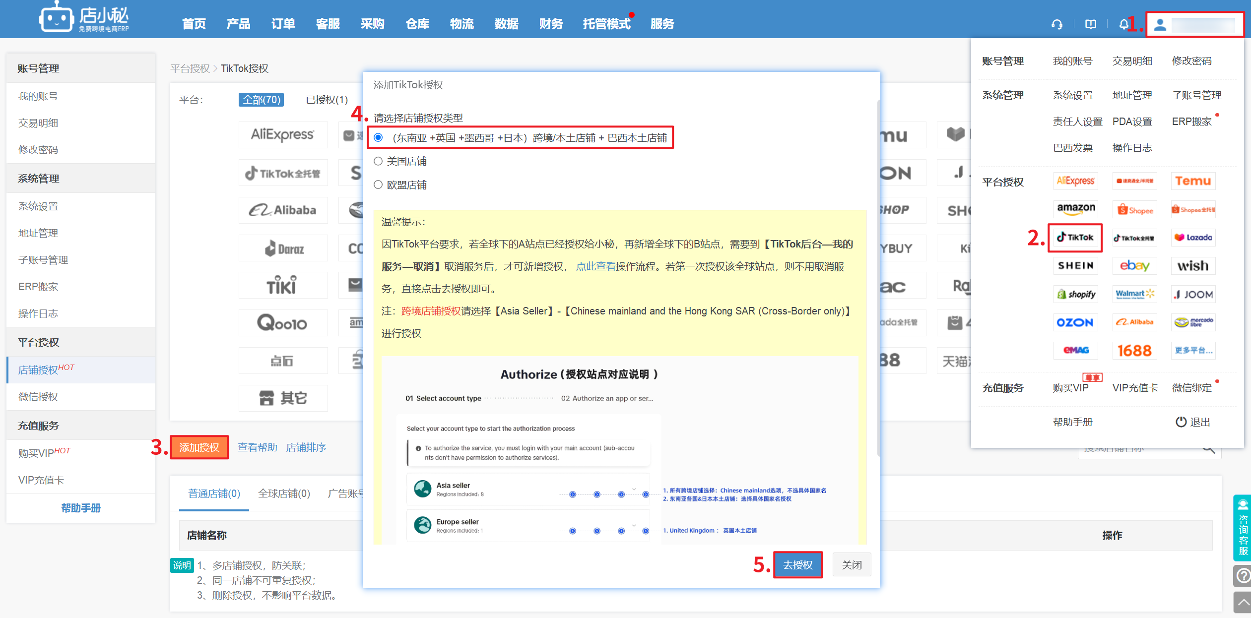Click the 去授权 button
Image resolution: width=1251 pixels, height=618 pixels.
797,565
